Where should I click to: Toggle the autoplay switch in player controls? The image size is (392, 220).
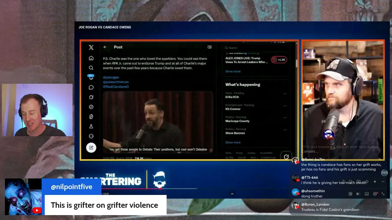click(x=358, y=194)
